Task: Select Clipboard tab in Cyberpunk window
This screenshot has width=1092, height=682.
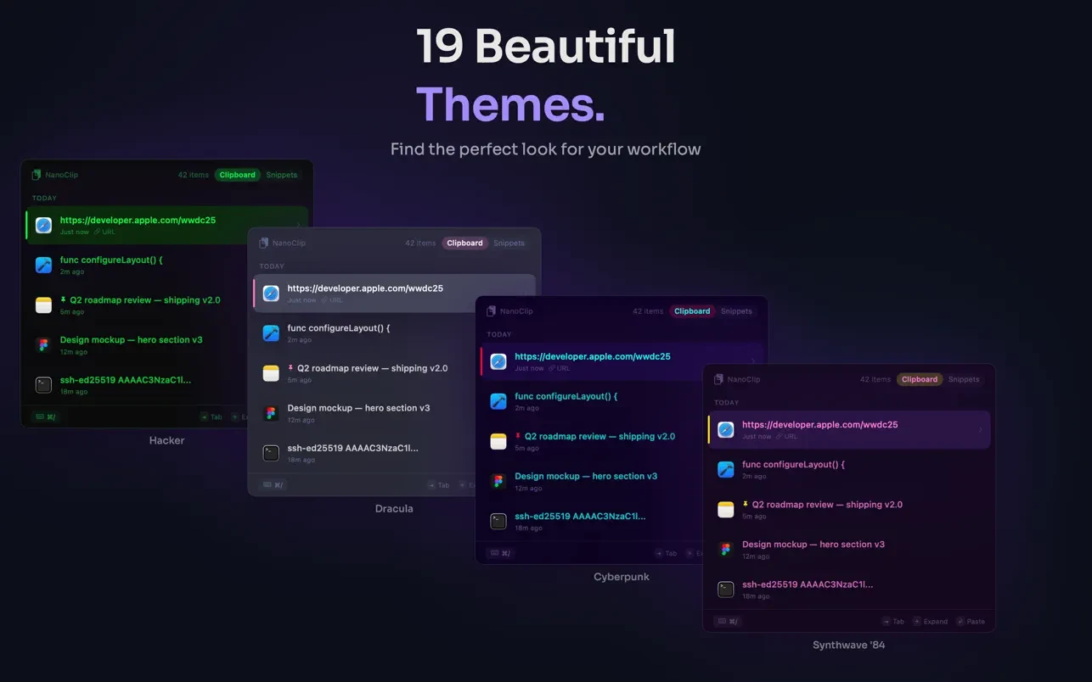Action: pos(692,311)
